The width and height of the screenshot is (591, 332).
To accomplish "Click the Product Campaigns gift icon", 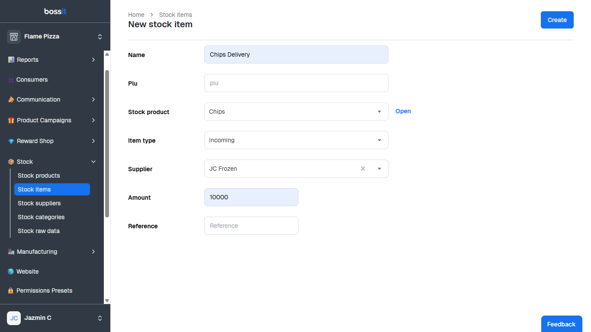I will (x=11, y=120).
